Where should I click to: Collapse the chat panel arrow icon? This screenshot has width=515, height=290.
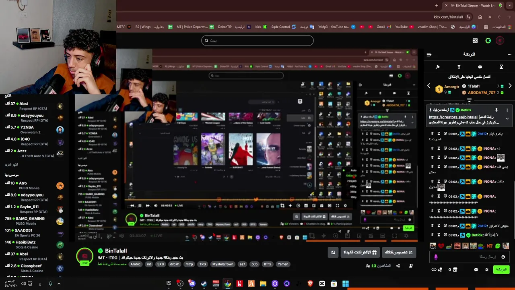tap(429, 54)
